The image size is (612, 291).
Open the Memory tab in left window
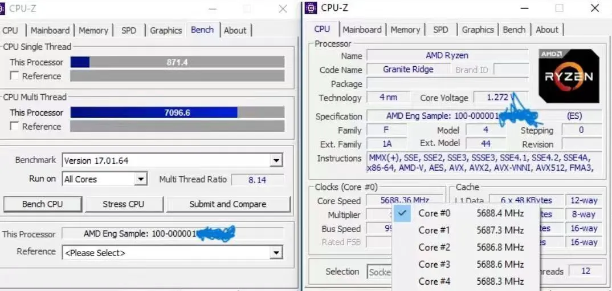click(93, 31)
